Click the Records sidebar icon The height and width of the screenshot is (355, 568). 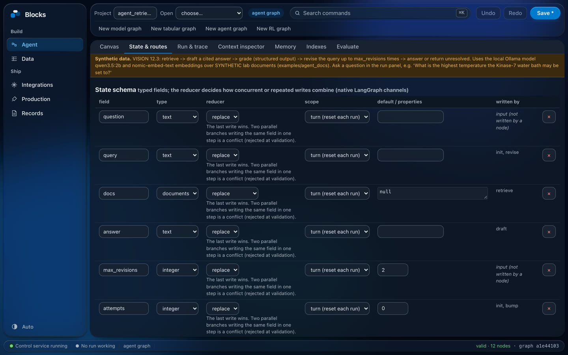[x=14, y=113]
